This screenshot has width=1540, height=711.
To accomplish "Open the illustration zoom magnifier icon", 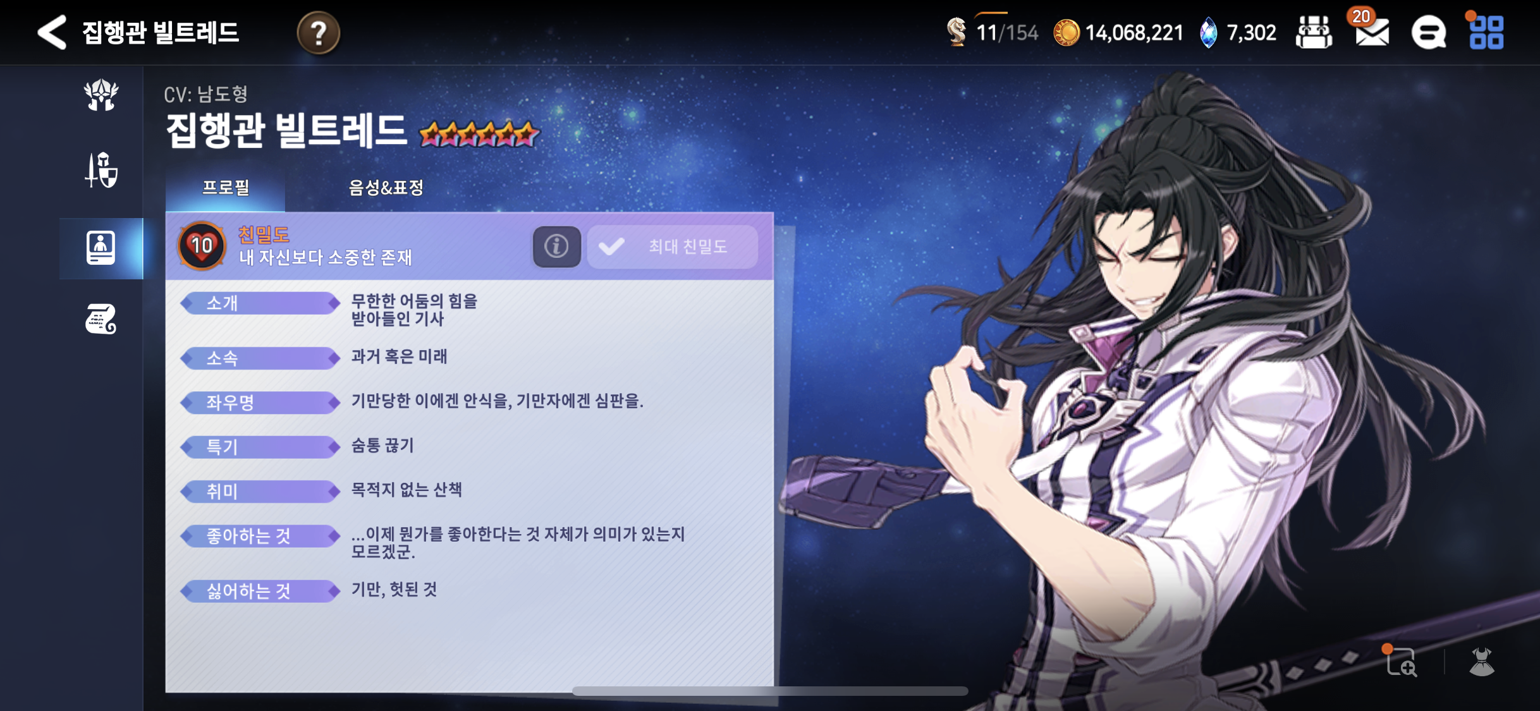I will tap(1400, 662).
